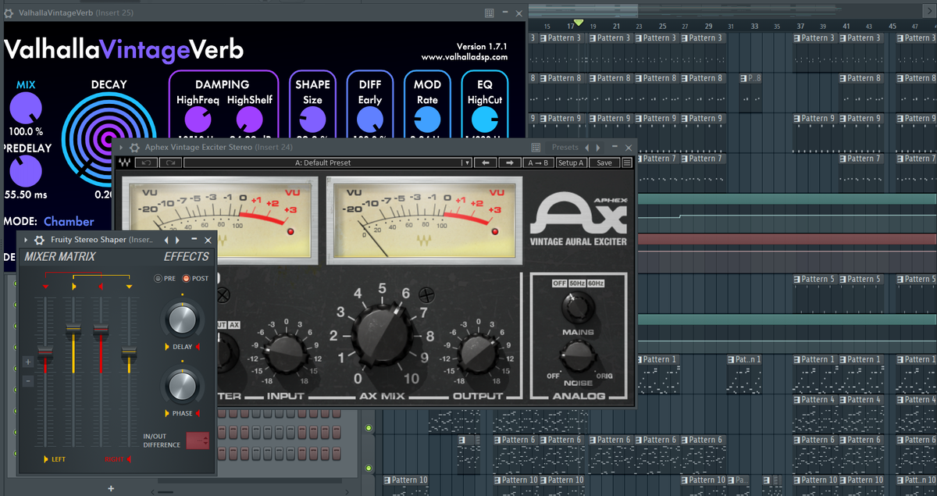Toggle NOISE switch to ORIG position
Screen dimensions: 937x496
(x=604, y=376)
